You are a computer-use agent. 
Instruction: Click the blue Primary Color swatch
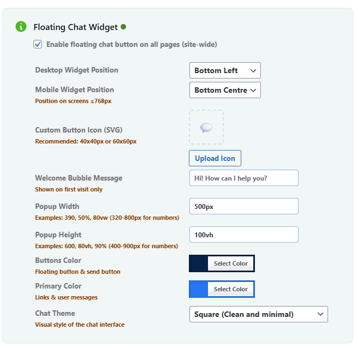click(x=198, y=289)
